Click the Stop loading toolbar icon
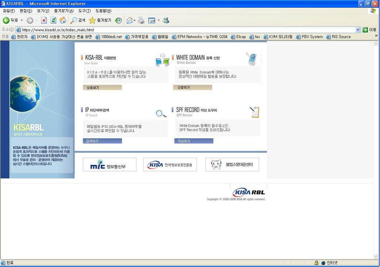Screen dimensions: 380x267 click(44, 21)
